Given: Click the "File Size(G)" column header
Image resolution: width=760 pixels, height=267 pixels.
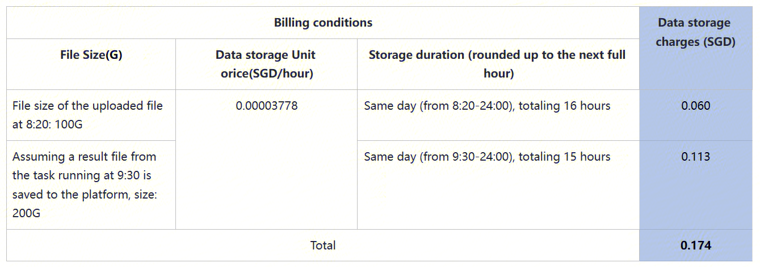Looking at the screenshot, I should 91,55.
